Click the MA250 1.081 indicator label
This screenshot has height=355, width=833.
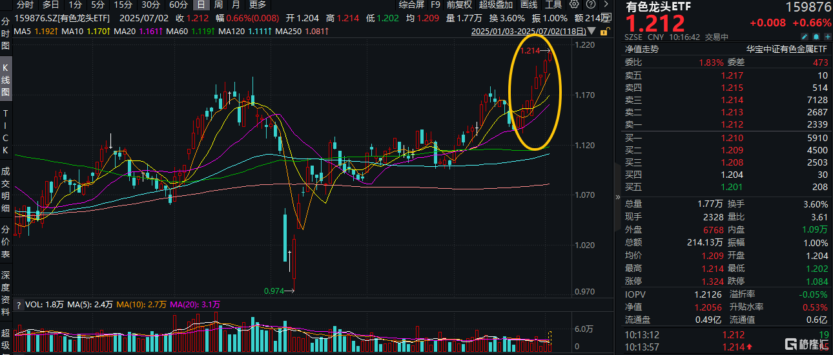coord(302,30)
